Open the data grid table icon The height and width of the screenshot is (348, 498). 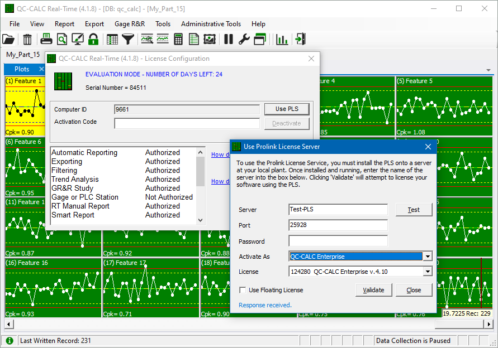112,39
